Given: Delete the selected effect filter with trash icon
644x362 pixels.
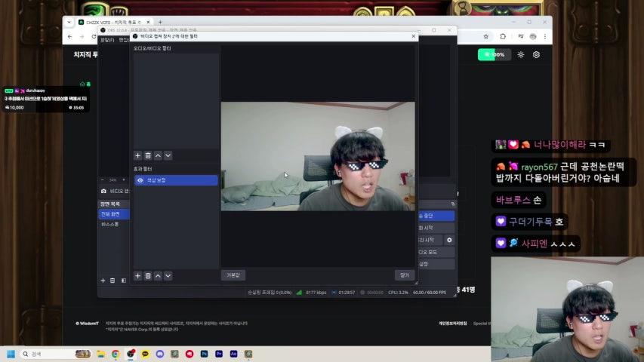Looking at the screenshot, I should pos(148,276).
